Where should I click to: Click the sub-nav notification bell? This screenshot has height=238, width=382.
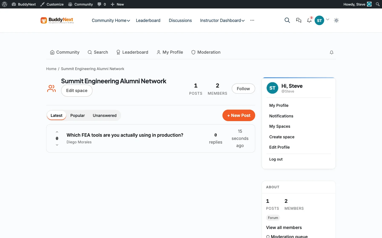tap(332, 52)
